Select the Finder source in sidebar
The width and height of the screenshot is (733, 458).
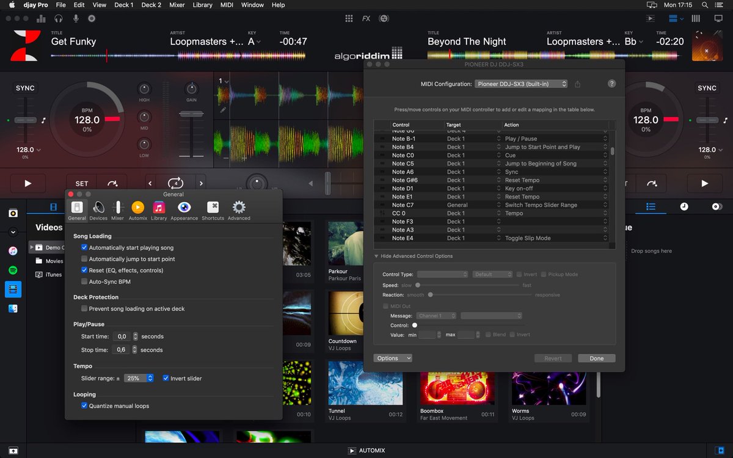point(13,309)
